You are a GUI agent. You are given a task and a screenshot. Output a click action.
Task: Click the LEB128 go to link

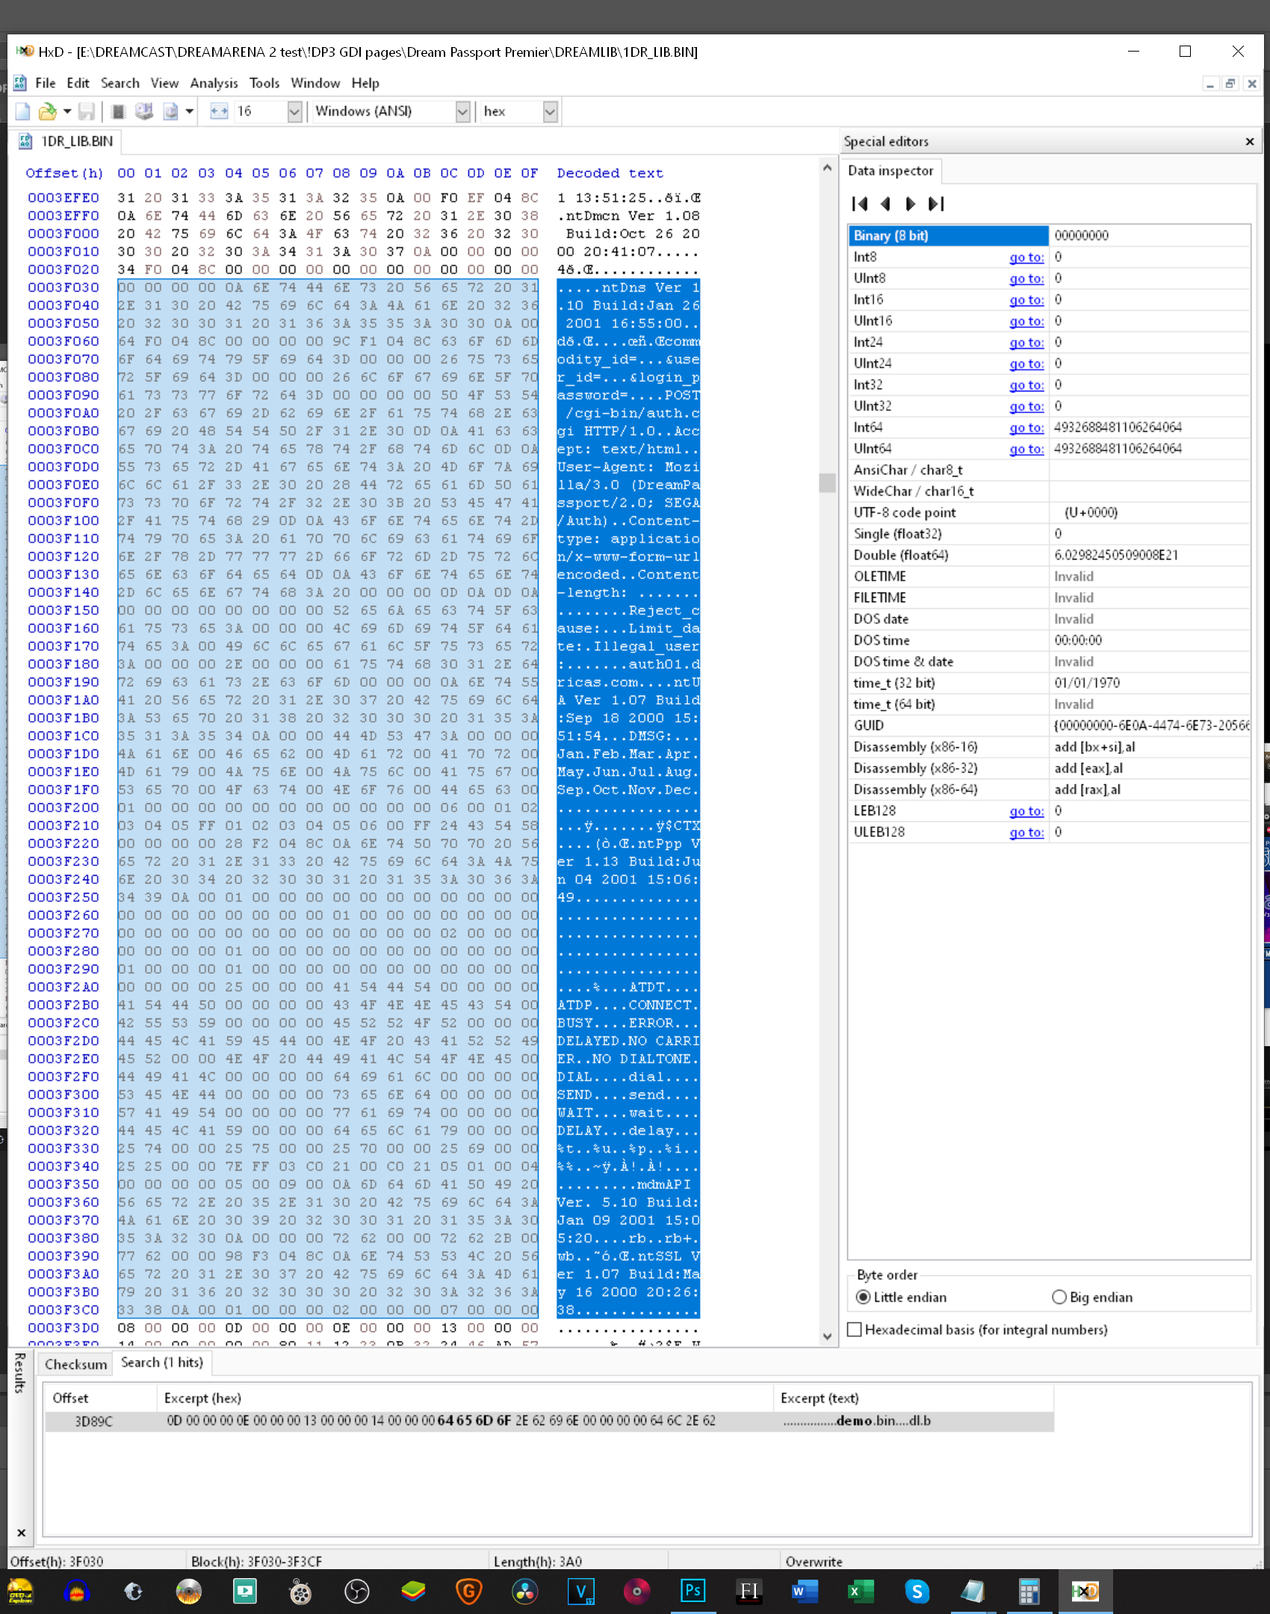[x=1026, y=811]
